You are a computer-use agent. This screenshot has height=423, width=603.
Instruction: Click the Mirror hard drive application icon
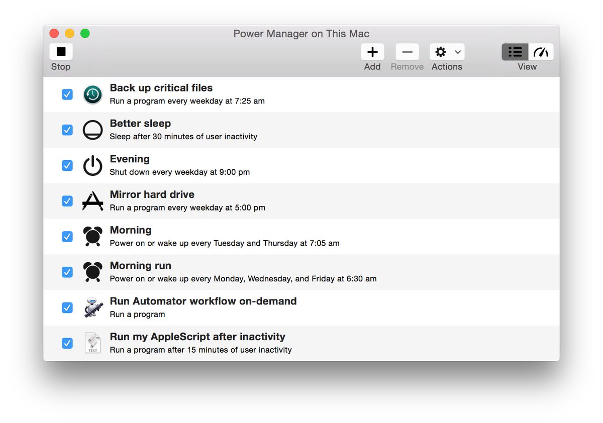[x=92, y=201]
